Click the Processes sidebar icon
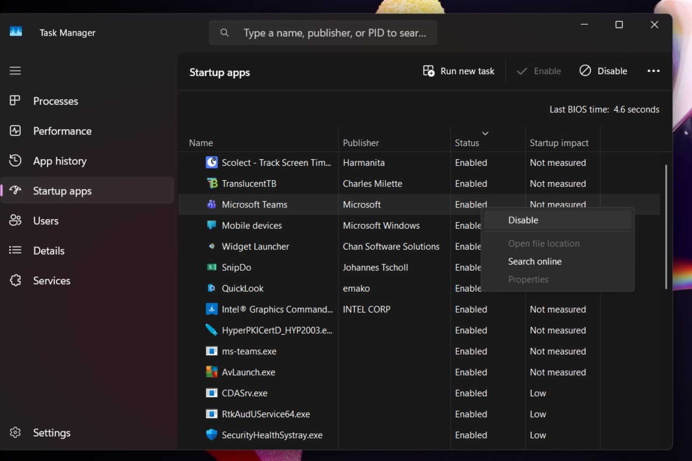 click(x=15, y=101)
